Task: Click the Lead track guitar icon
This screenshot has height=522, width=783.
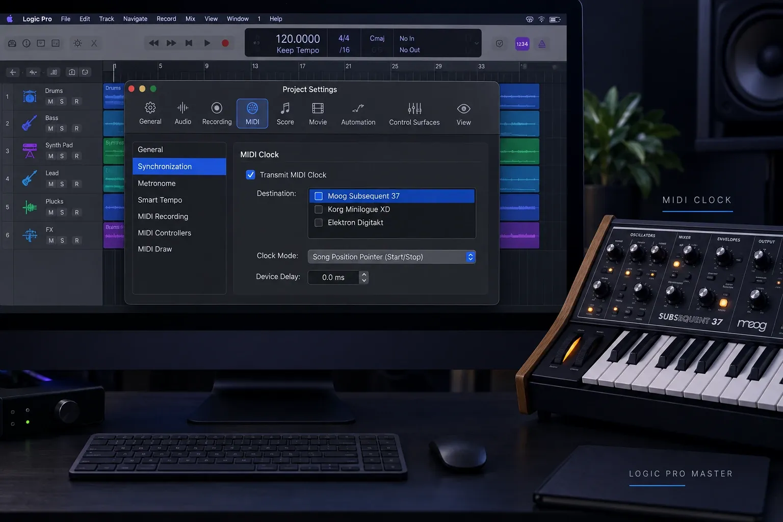Action: (x=30, y=178)
